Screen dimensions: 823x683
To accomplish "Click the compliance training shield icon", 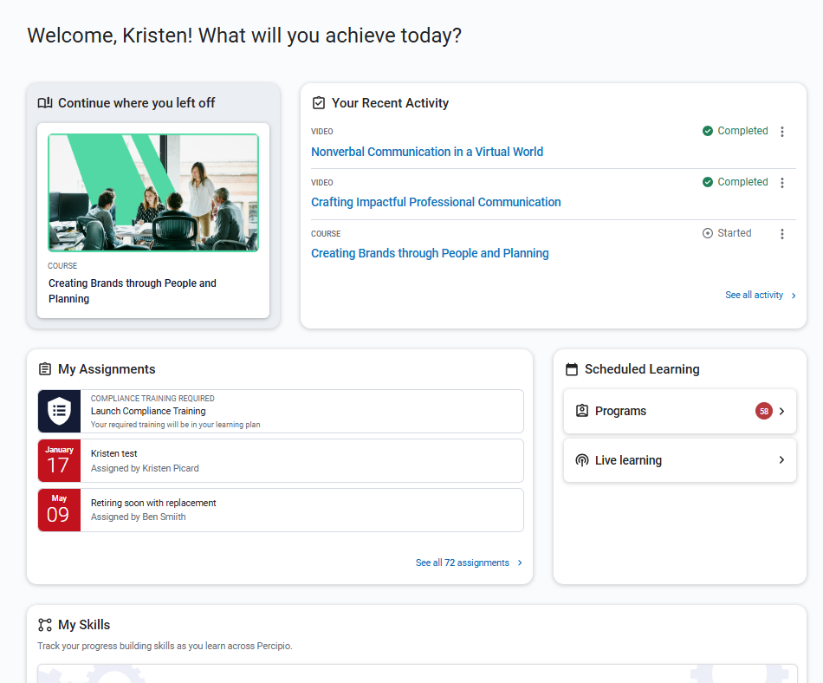I will [x=59, y=411].
